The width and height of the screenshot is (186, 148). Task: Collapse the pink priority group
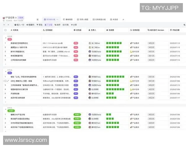tap(6, 38)
